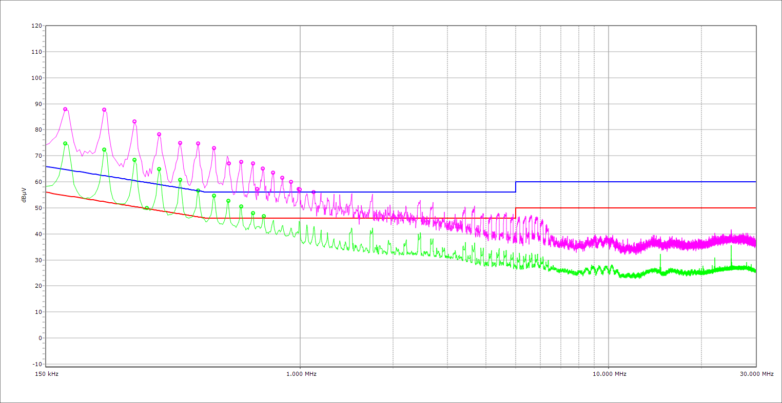This screenshot has height=403, width=782.
Task: Select the -10 value on the vertical axis
Action: point(36,364)
